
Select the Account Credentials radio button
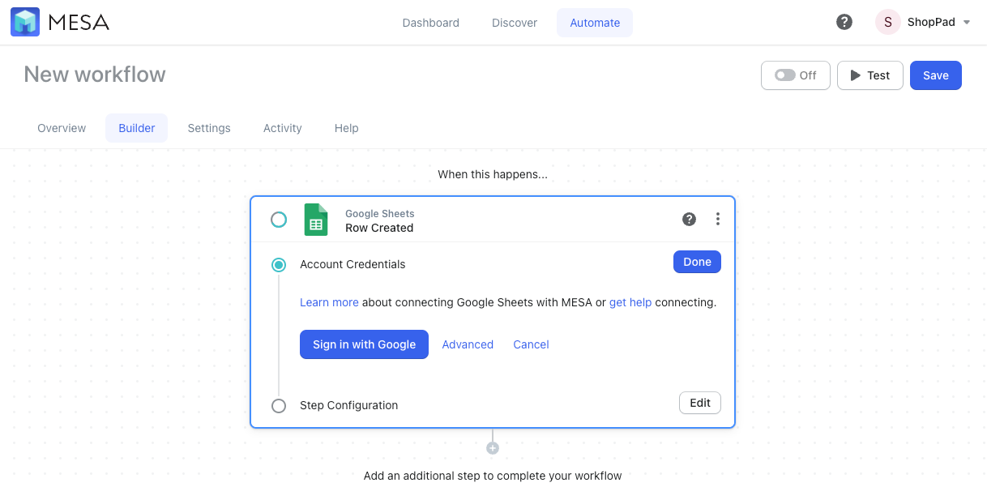pos(279,264)
